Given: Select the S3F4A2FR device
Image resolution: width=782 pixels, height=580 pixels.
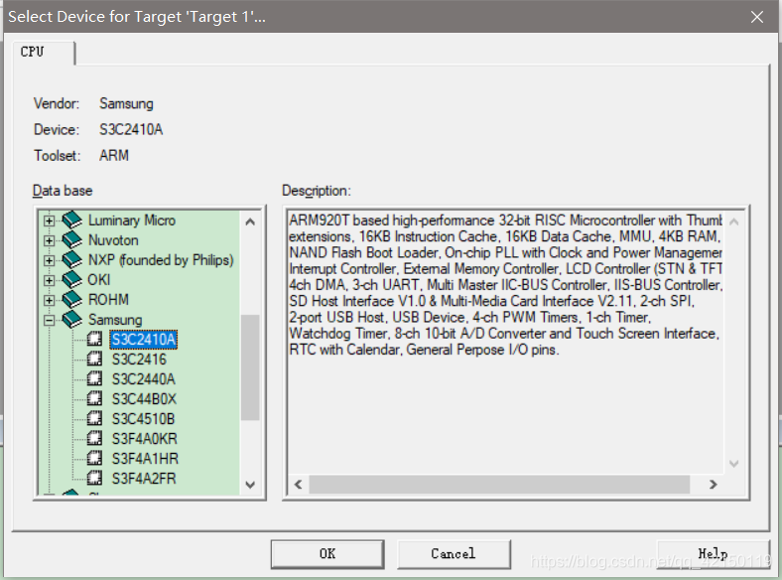Looking at the screenshot, I should (144, 479).
